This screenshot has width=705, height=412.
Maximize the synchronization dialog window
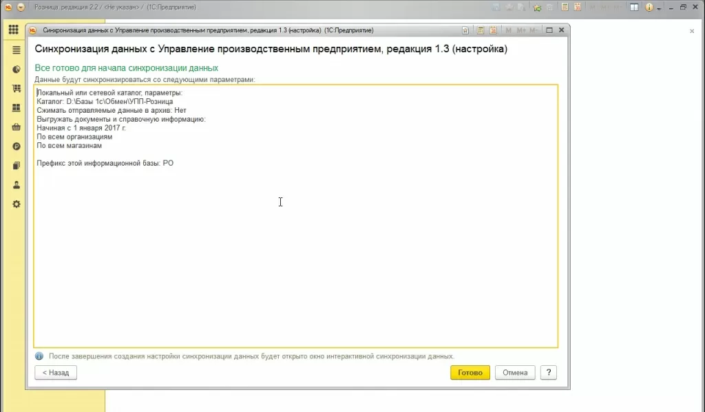[x=549, y=30]
